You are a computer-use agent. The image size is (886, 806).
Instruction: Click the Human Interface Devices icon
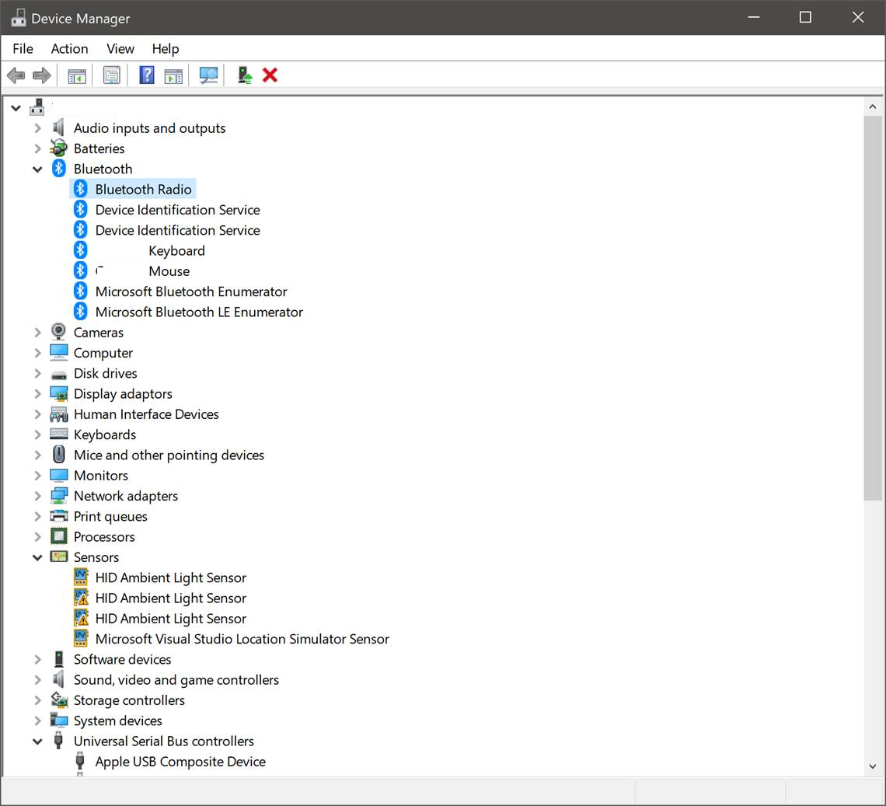click(59, 414)
